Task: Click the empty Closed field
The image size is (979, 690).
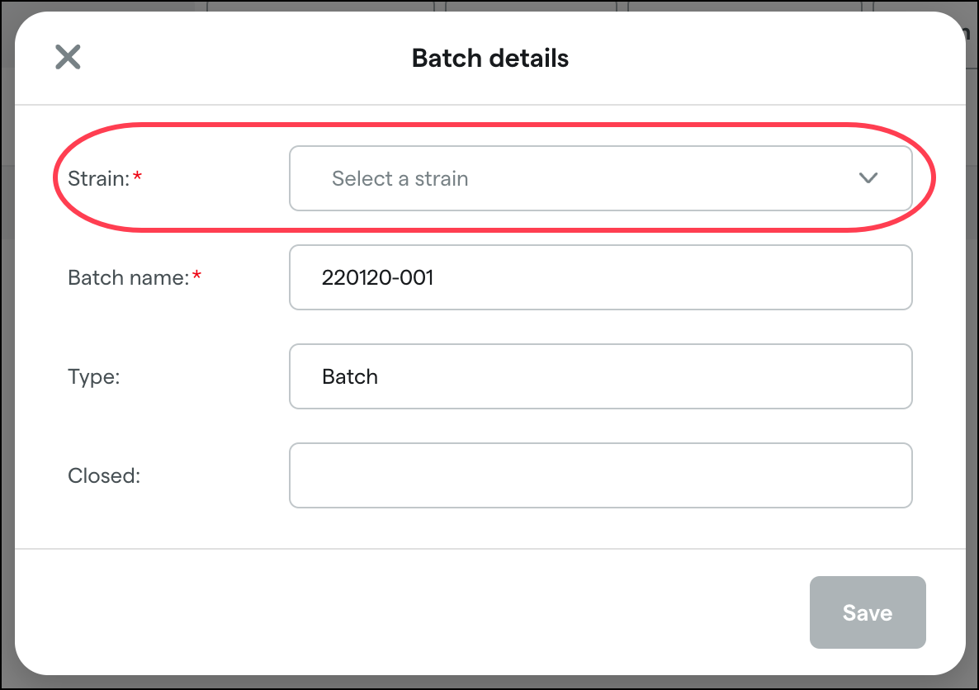Action: click(600, 475)
